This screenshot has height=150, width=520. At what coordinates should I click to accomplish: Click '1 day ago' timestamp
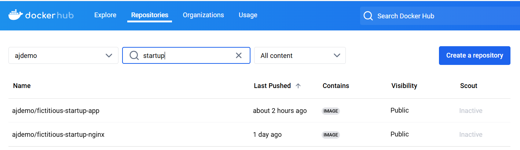pyautogui.click(x=267, y=135)
